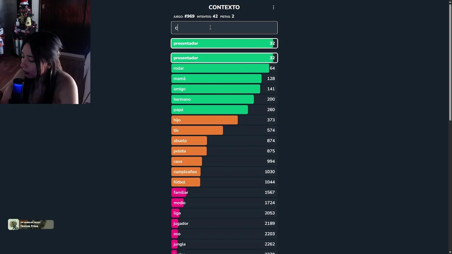Click the mamá guess row
452x254 pixels.
[224, 79]
